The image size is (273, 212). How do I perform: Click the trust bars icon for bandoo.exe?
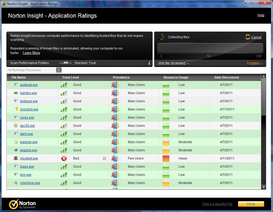(x=64, y=93)
